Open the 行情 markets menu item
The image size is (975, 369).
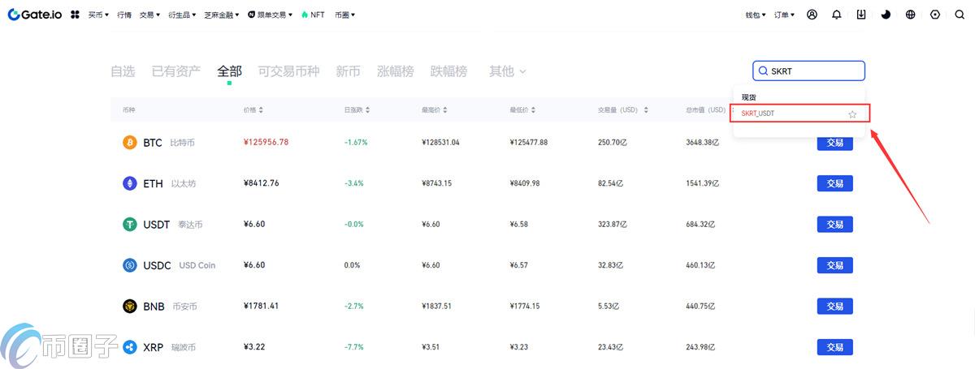point(124,15)
